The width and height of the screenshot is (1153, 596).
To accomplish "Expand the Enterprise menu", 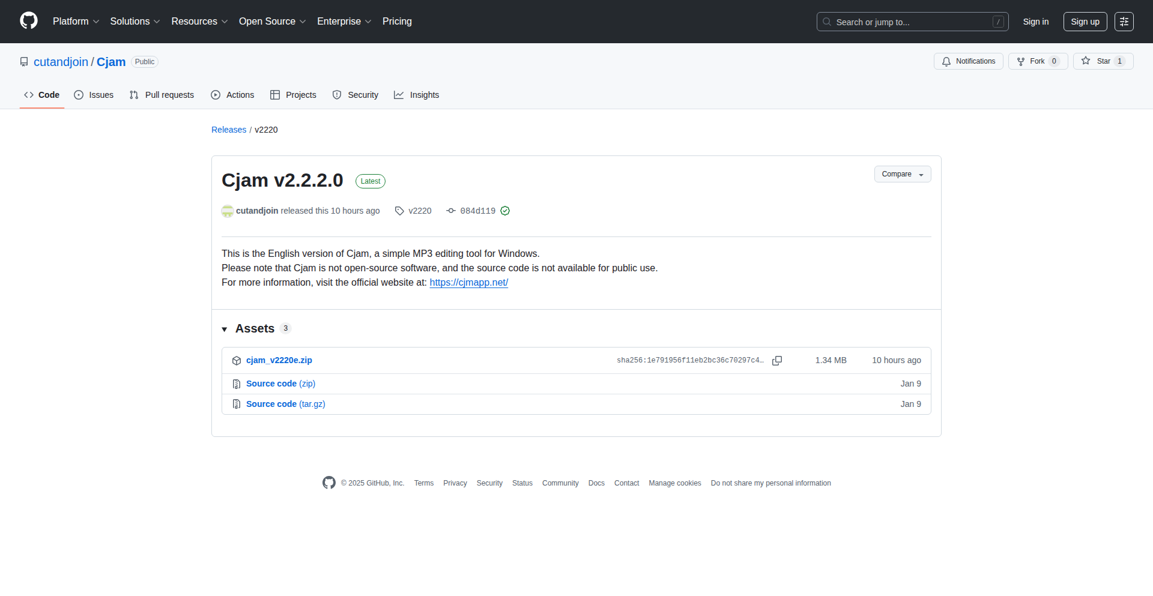I will [x=344, y=21].
